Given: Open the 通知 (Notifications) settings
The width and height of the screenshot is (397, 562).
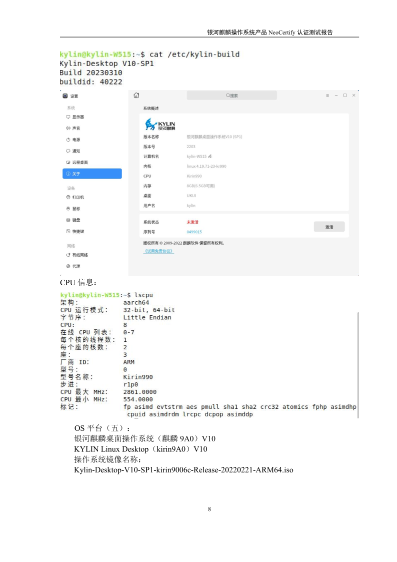Looking at the screenshot, I should click(x=76, y=151).
